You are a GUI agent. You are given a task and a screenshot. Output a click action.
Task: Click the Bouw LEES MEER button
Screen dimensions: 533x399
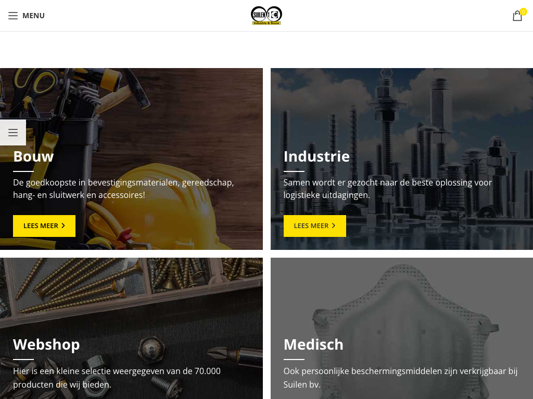(44, 225)
